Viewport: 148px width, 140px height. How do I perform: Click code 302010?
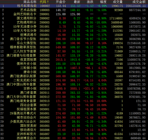click(x=45, y=89)
